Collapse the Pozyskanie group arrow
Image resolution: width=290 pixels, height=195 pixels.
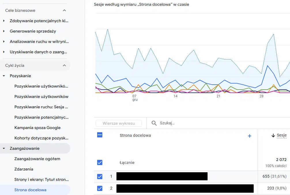(x=4, y=76)
